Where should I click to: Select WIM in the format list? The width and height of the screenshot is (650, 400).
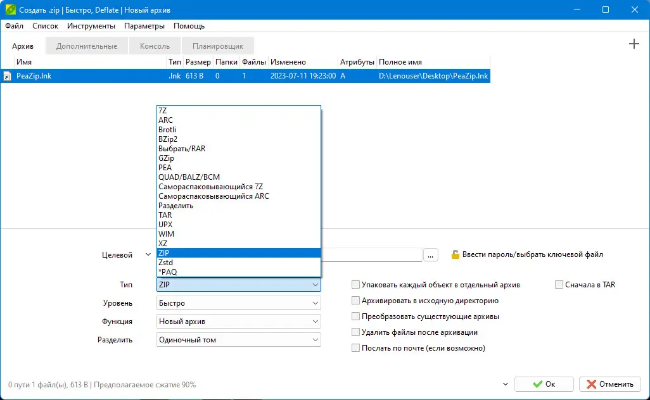(x=238, y=234)
